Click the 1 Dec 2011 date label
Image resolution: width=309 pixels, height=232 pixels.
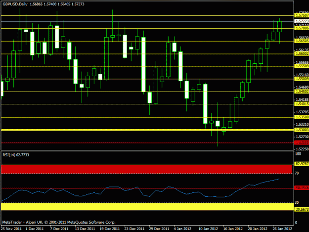tap(35, 229)
